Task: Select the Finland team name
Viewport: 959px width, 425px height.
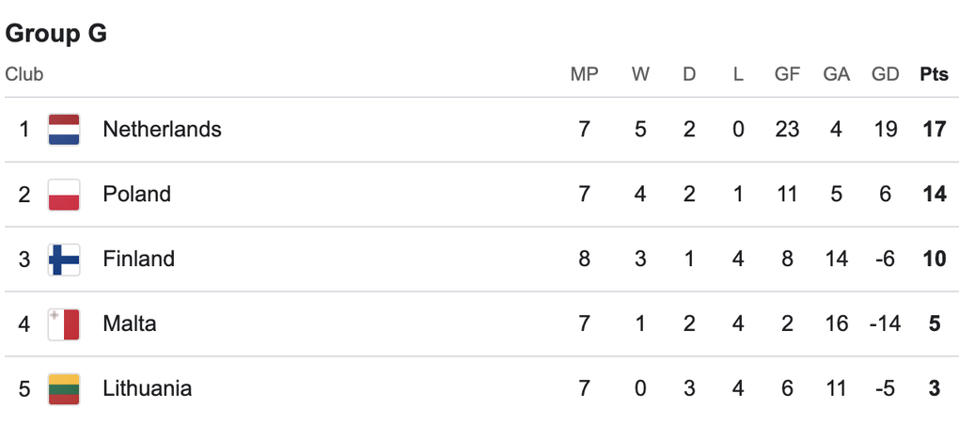Action: click(x=138, y=259)
